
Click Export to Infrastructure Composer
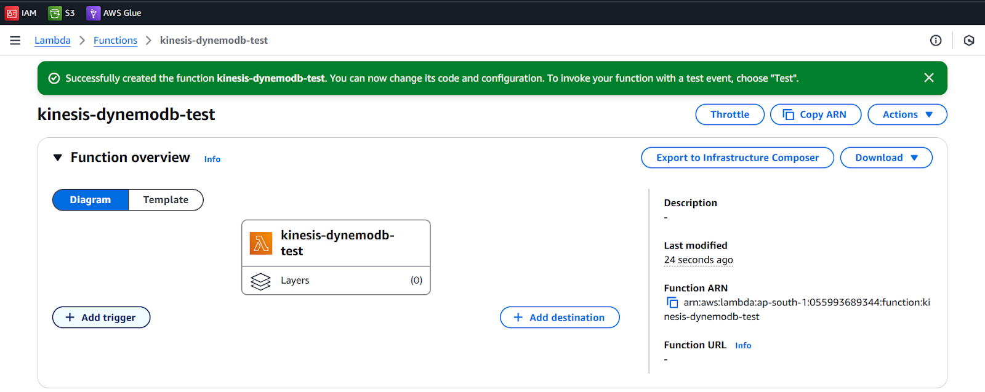tap(738, 158)
